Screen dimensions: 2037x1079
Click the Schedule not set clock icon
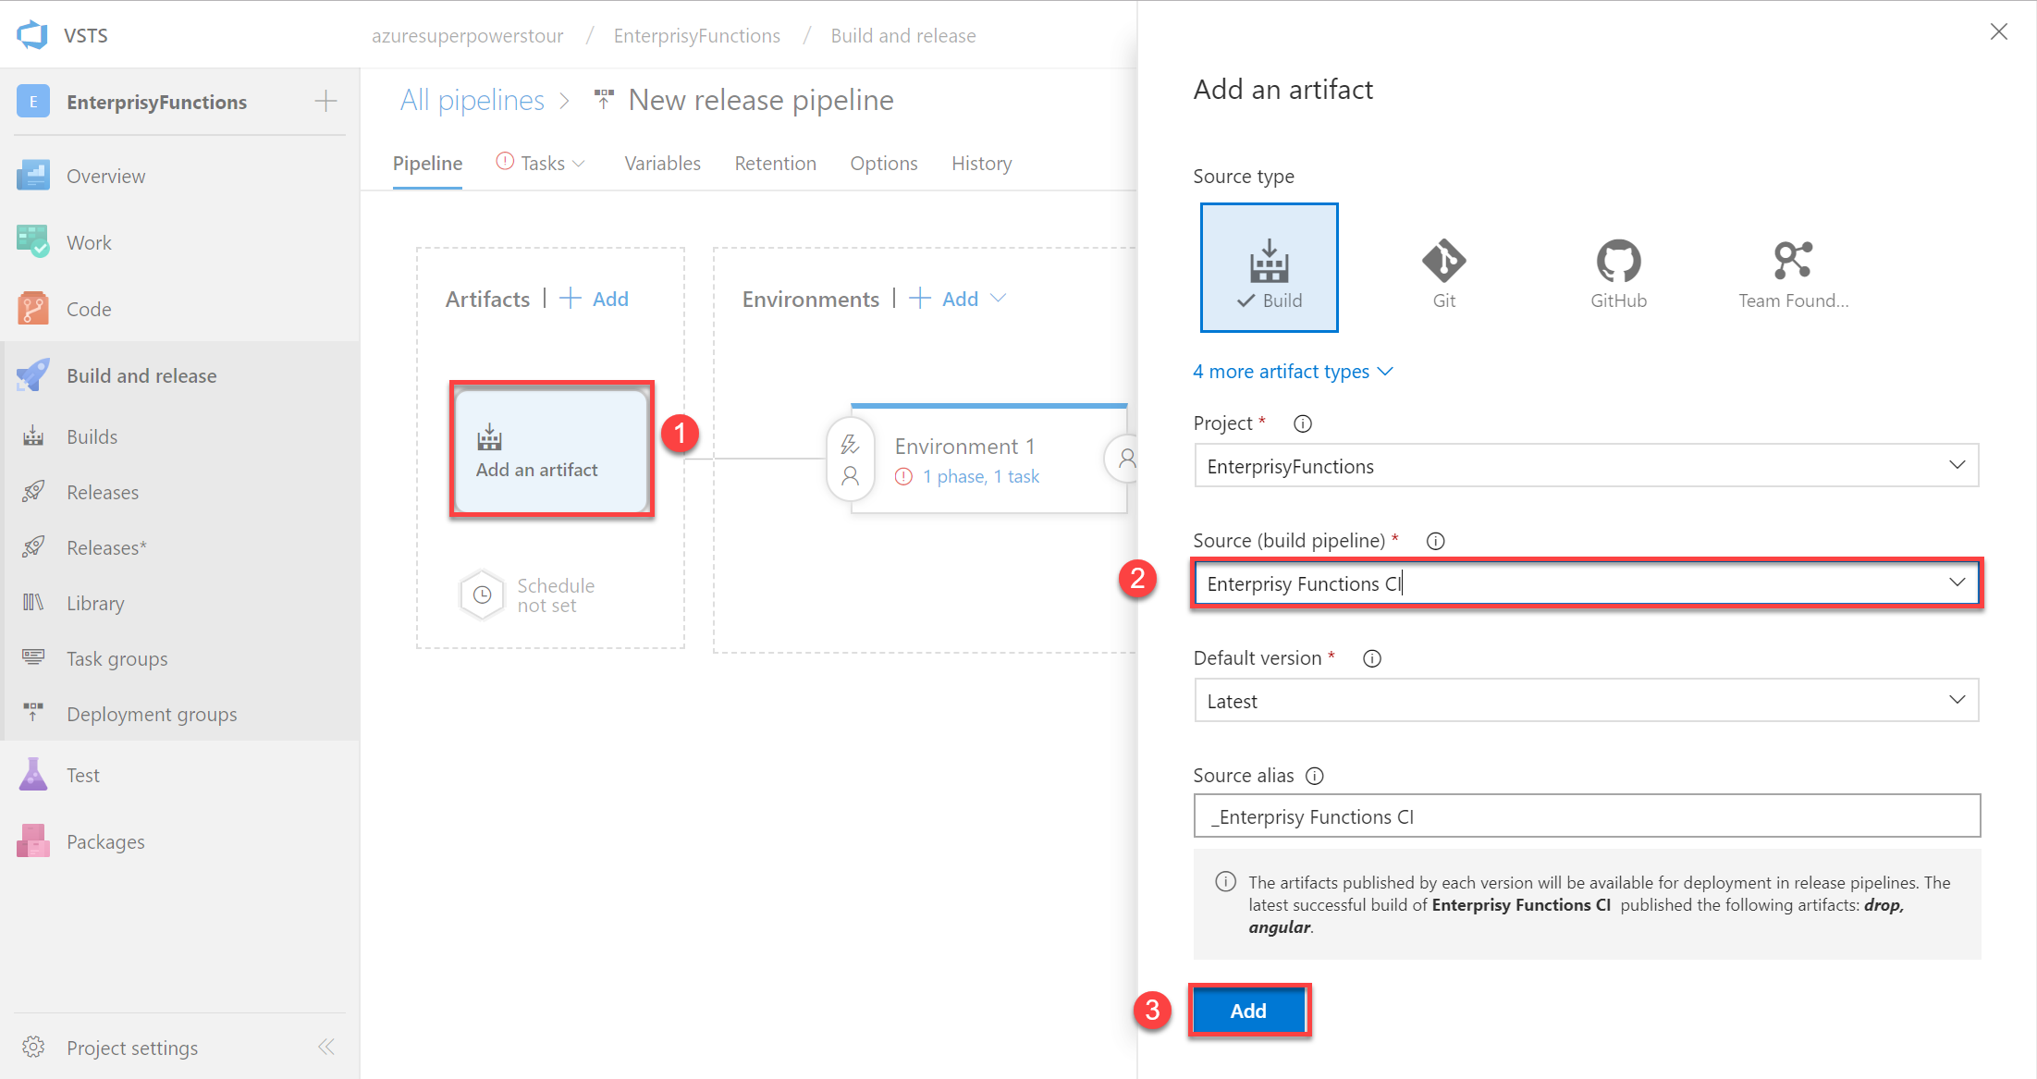click(x=483, y=595)
